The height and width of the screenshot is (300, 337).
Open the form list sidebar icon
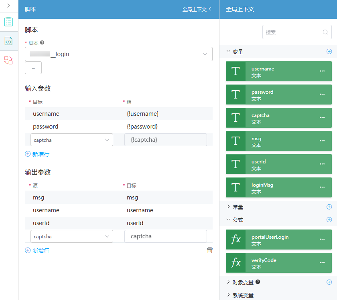(x=8, y=22)
